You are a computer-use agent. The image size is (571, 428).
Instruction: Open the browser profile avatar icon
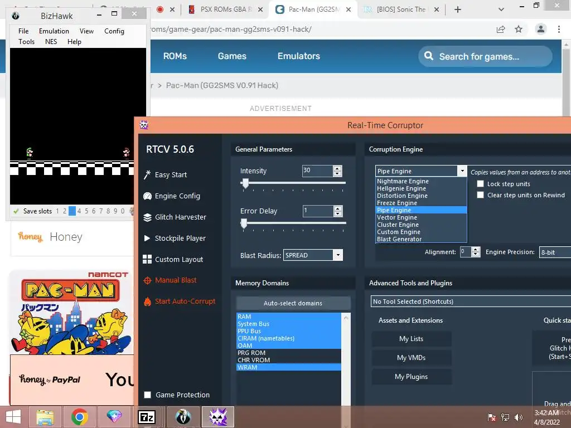[x=541, y=29]
